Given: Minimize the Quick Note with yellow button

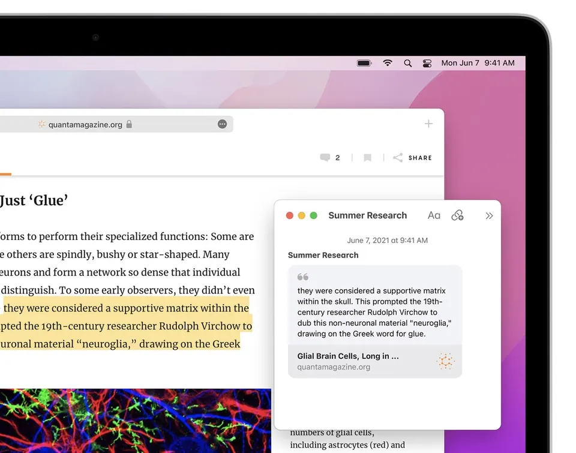Looking at the screenshot, I should (x=302, y=215).
